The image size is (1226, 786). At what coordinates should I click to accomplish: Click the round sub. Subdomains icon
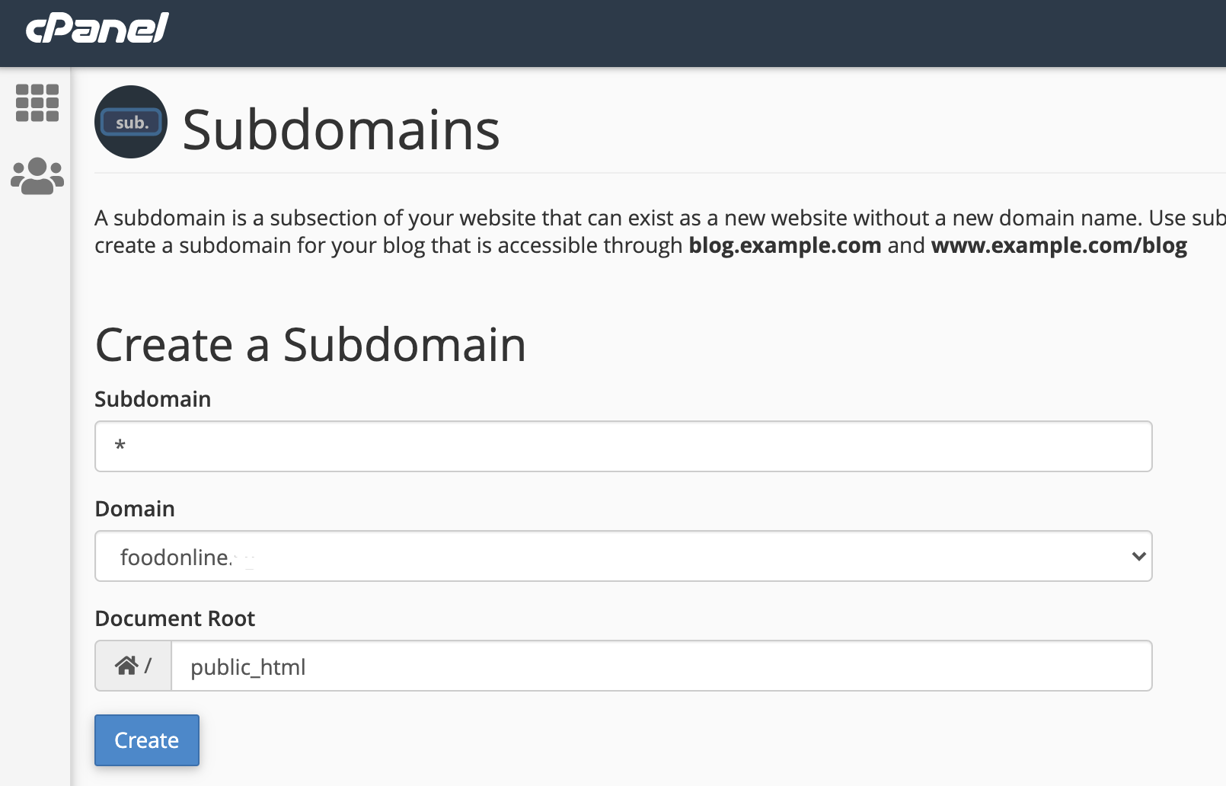tap(131, 122)
